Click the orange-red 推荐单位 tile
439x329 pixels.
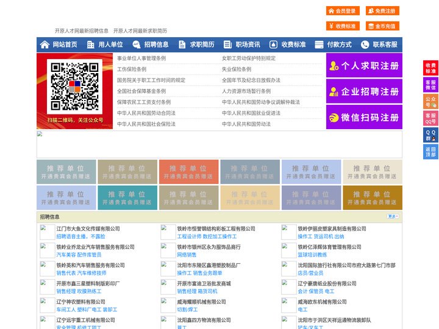coord(188,172)
